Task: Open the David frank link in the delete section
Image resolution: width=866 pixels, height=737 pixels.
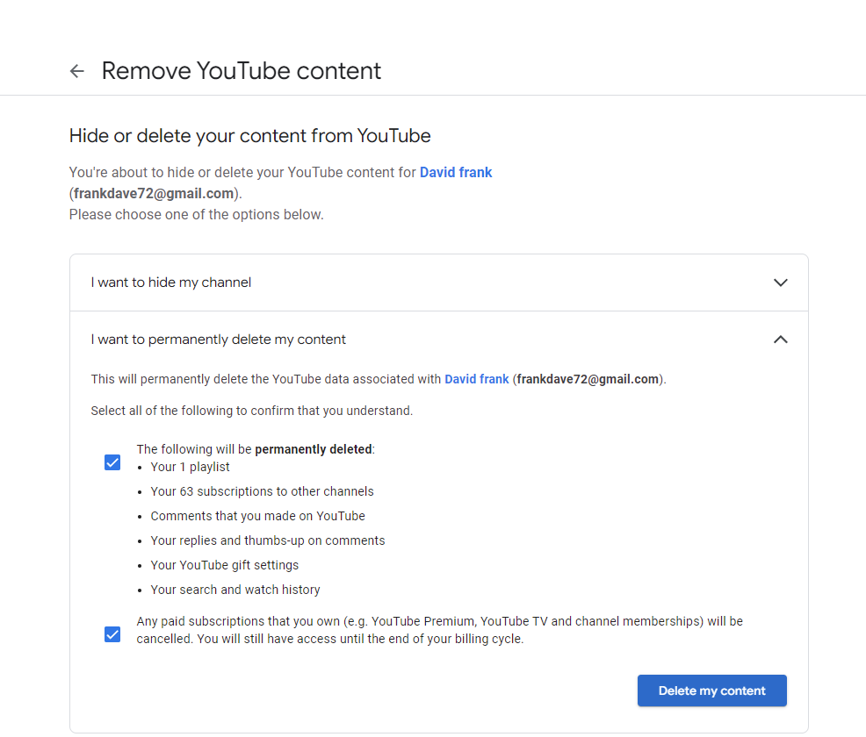Action: click(477, 380)
